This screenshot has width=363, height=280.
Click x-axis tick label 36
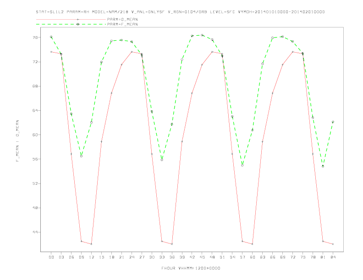pyautogui.click(x=172, y=257)
